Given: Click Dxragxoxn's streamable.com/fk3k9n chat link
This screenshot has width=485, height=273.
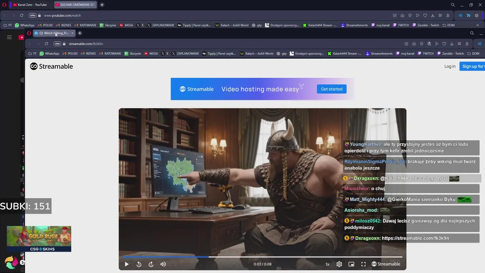Looking at the screenshot, I should pyautogui.click(x=415, y=238).
